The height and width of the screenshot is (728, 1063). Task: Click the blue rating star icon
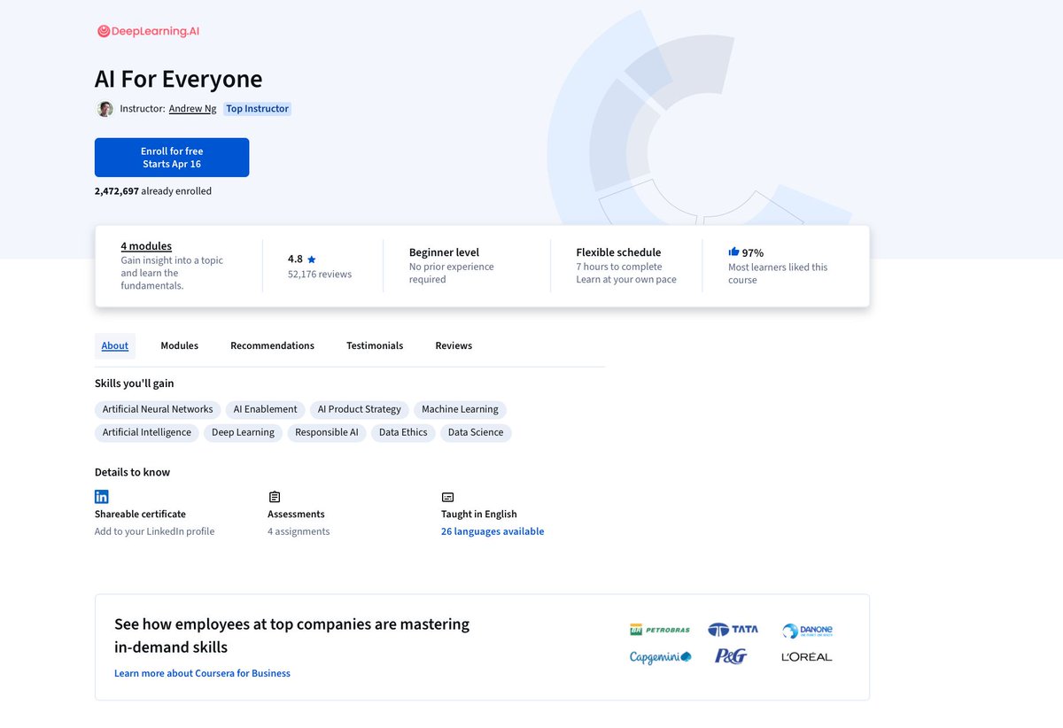pyautogui.click(x=311, y=259)
